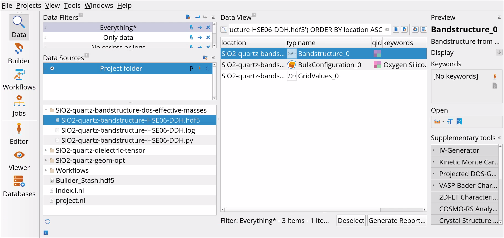Image resolution: width=504 pixels, height=238 pixels.
Task: Switch to the Jobs view
Action: tap(19, 106)
